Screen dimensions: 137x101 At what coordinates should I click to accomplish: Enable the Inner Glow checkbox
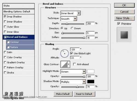point(5,32)
